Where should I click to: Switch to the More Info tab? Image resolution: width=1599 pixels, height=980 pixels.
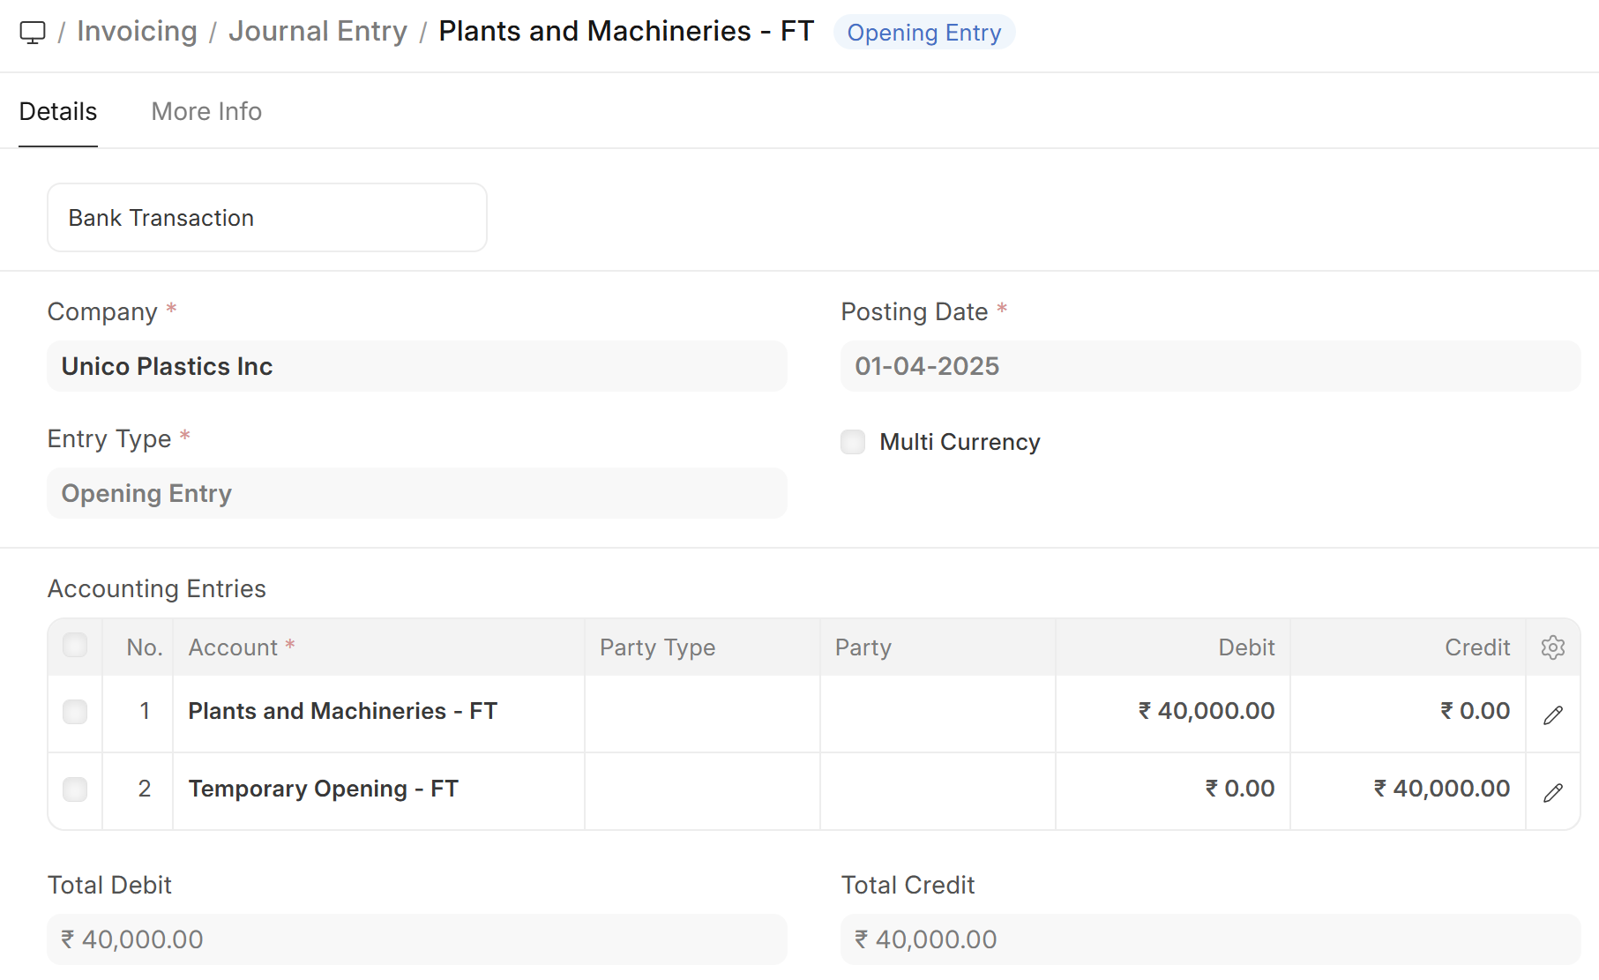tap(206, 112)
